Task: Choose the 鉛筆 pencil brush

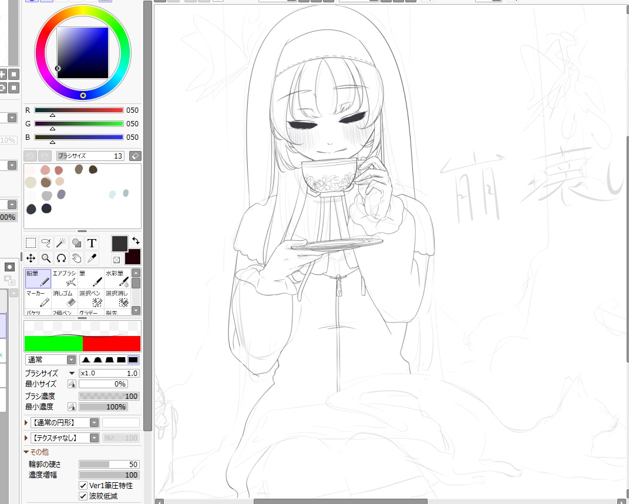Action: coord(38,278)
